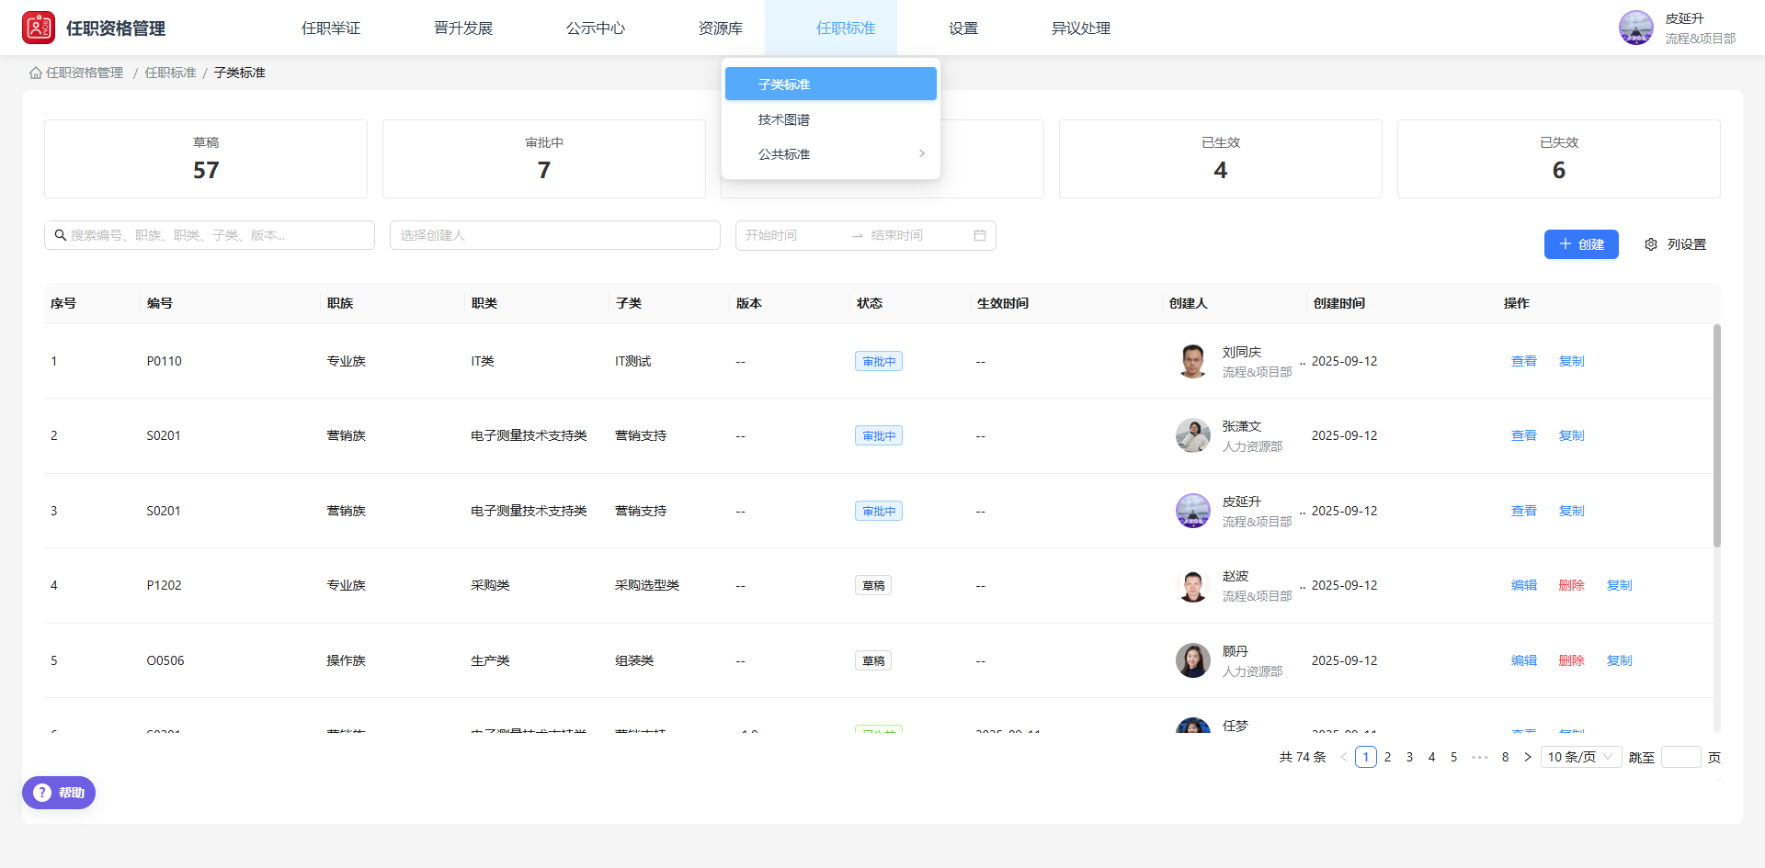1765x868 pixels.
Task: Open the user avatar for 皮延升 at top right
Action: tap(1637, 28)
